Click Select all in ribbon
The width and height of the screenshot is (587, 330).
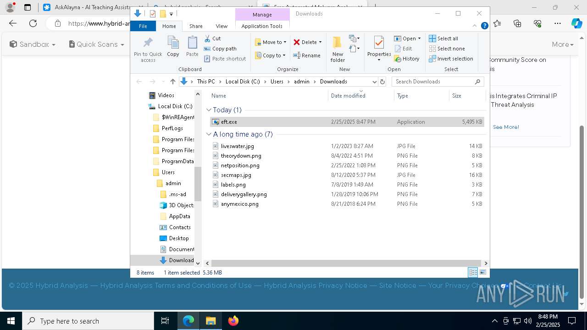443,38
